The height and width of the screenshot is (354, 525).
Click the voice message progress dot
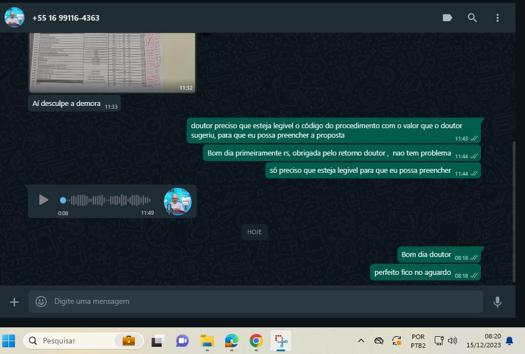[63, 200]
